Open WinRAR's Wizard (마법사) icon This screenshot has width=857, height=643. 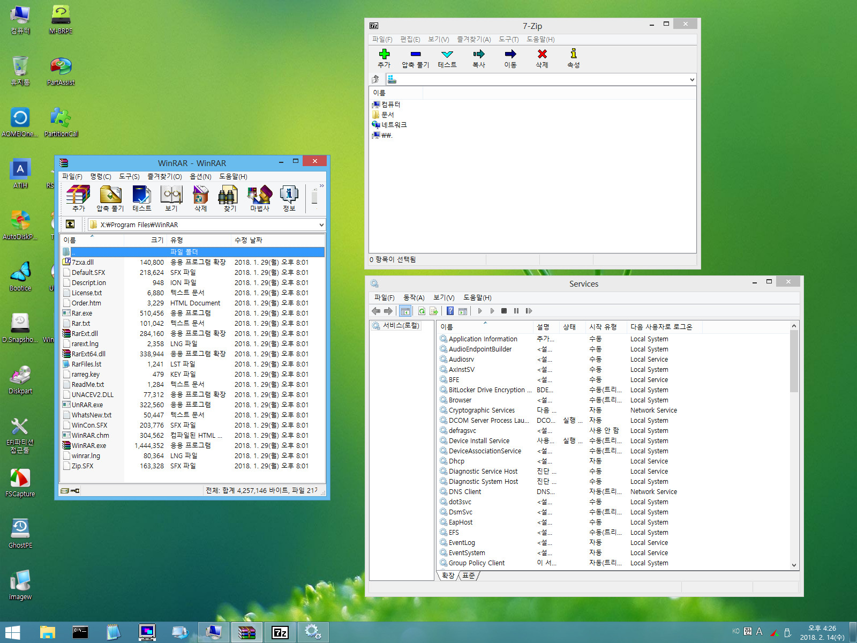[x=260, y=198]
